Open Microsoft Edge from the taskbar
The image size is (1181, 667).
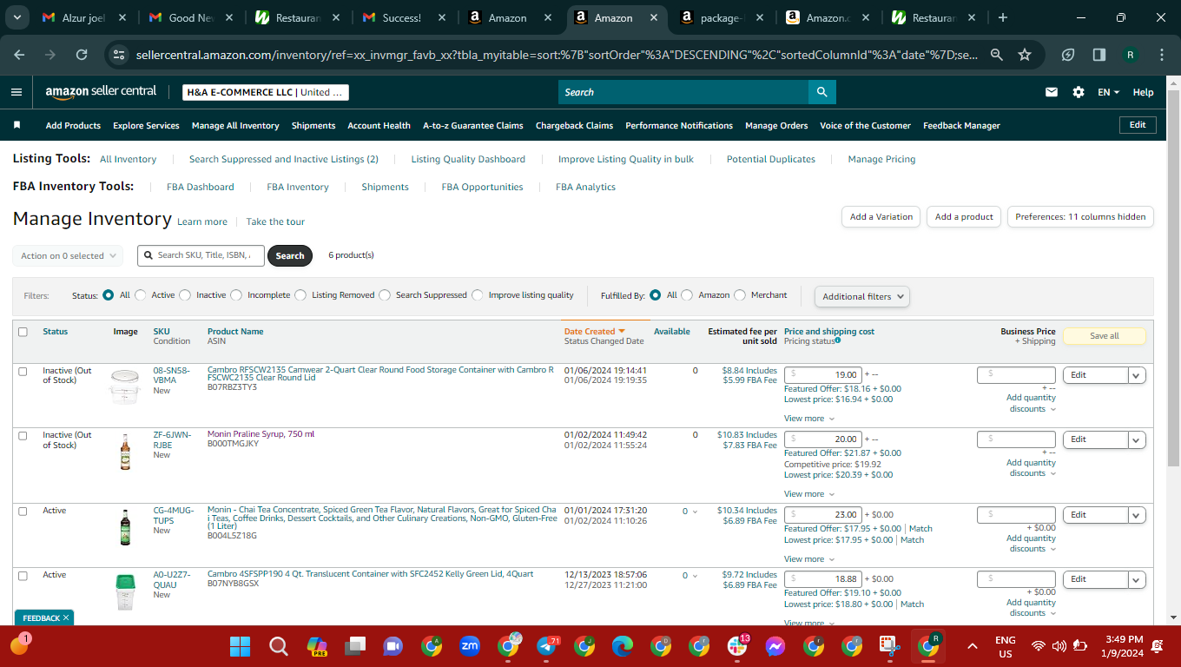pos(623,646)
